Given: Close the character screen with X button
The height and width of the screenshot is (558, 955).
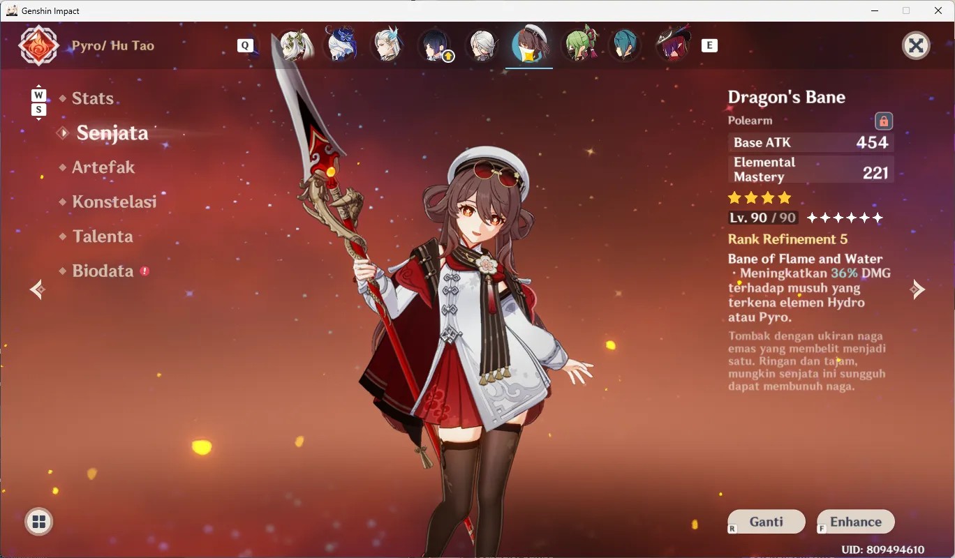Looking at the screenshot, I should 916,45.
